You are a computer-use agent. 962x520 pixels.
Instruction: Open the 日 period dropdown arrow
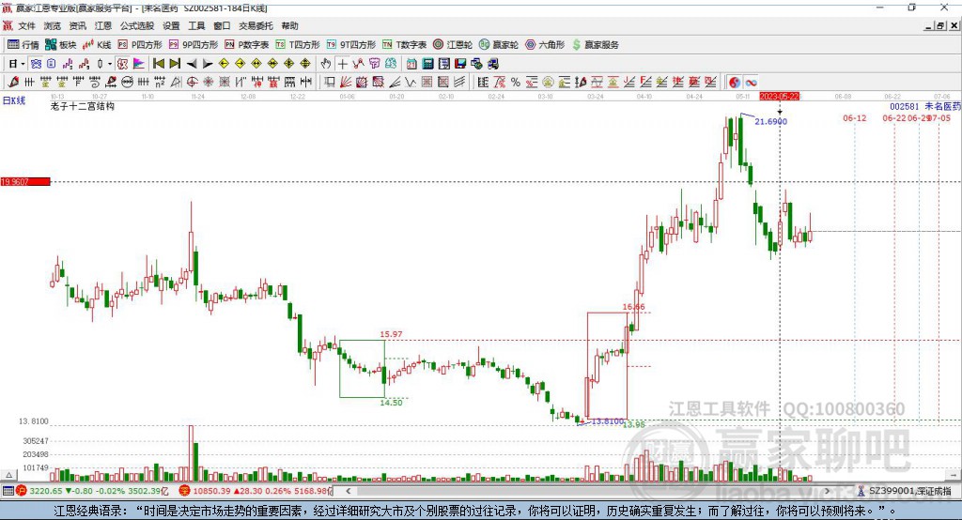pos(23,64)
